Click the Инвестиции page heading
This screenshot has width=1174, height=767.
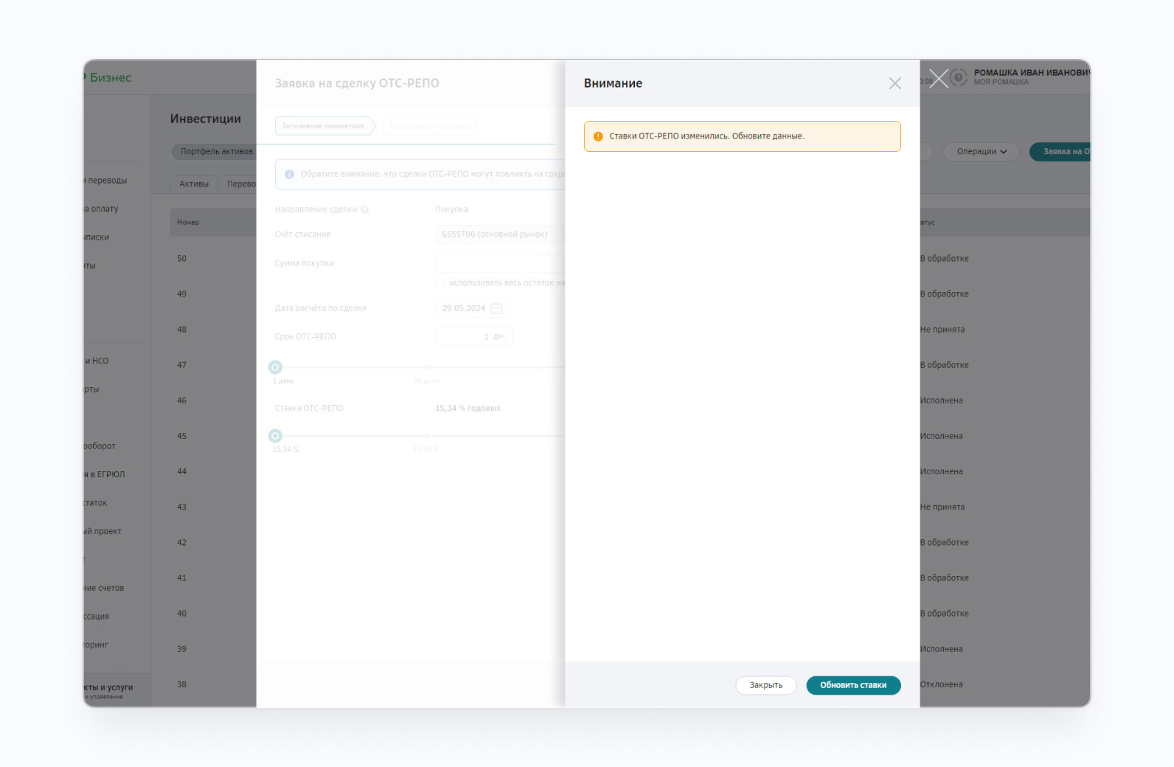(206, 119)
